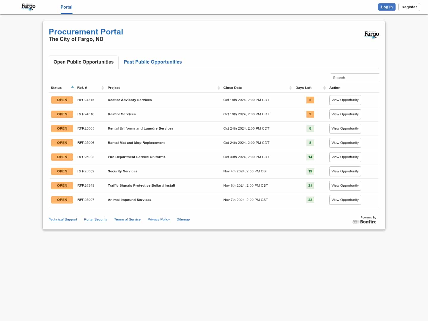View Opportunity for Fire Department Service Uniforms
Screen dimensions: 428x321
tap(345, 157)
